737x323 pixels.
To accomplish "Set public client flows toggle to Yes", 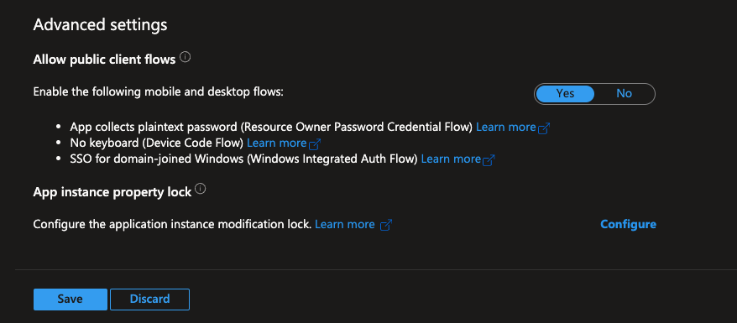I will click(x=565, y=93).
